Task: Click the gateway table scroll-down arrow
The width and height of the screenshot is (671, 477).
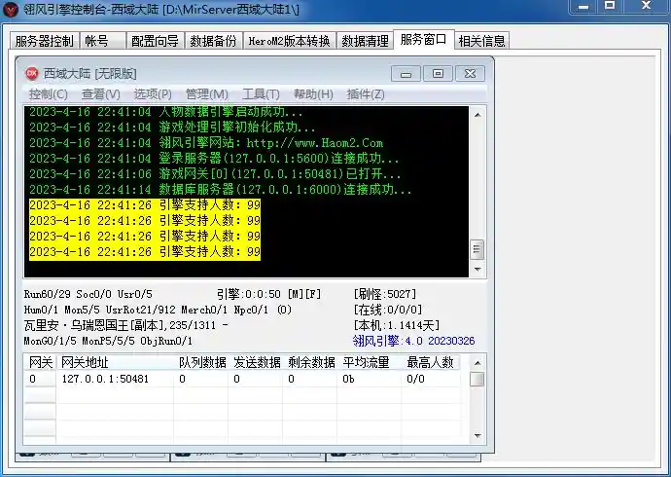Action: [477, 436]
